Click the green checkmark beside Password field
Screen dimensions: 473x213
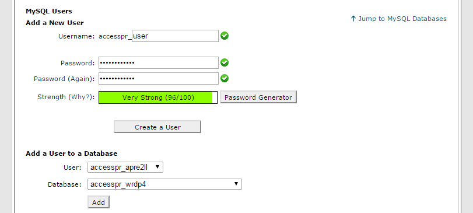click(x=225, y=63)
